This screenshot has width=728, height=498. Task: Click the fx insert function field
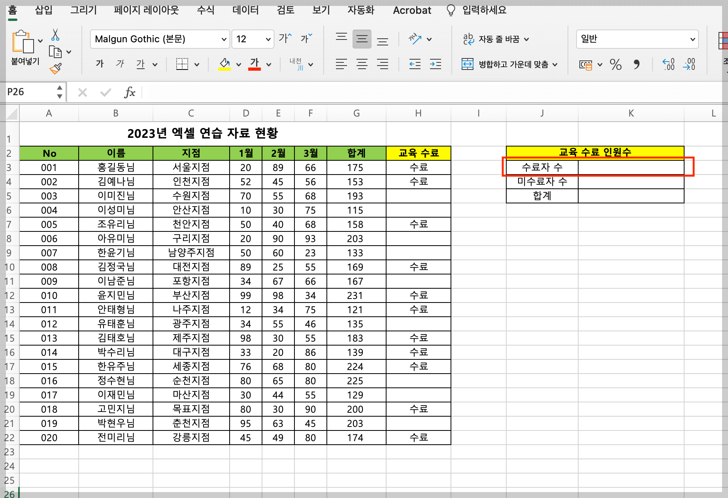tap(130, 92)
